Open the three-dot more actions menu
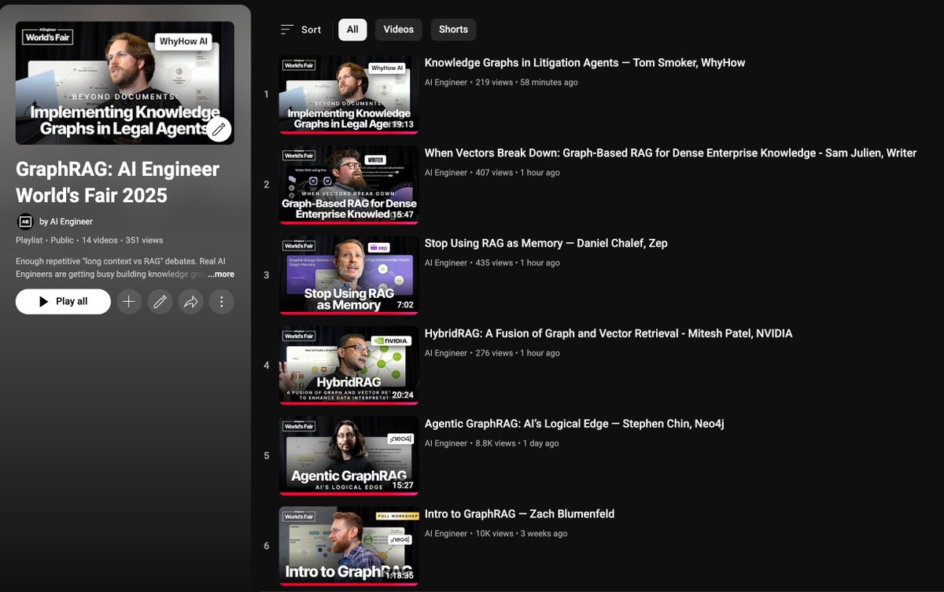Image resolution: width=944 pixels, height=592 pixels. 222,301
